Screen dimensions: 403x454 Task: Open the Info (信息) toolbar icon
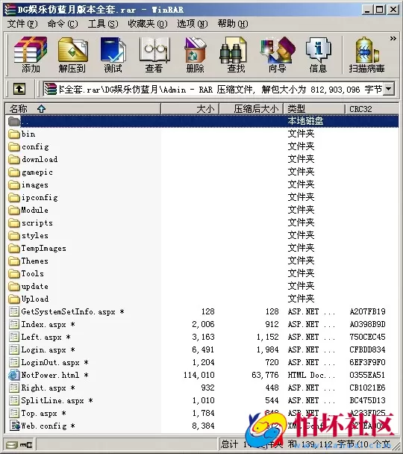coord(318,55)
